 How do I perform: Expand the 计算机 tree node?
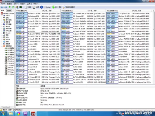click(2, 16)
